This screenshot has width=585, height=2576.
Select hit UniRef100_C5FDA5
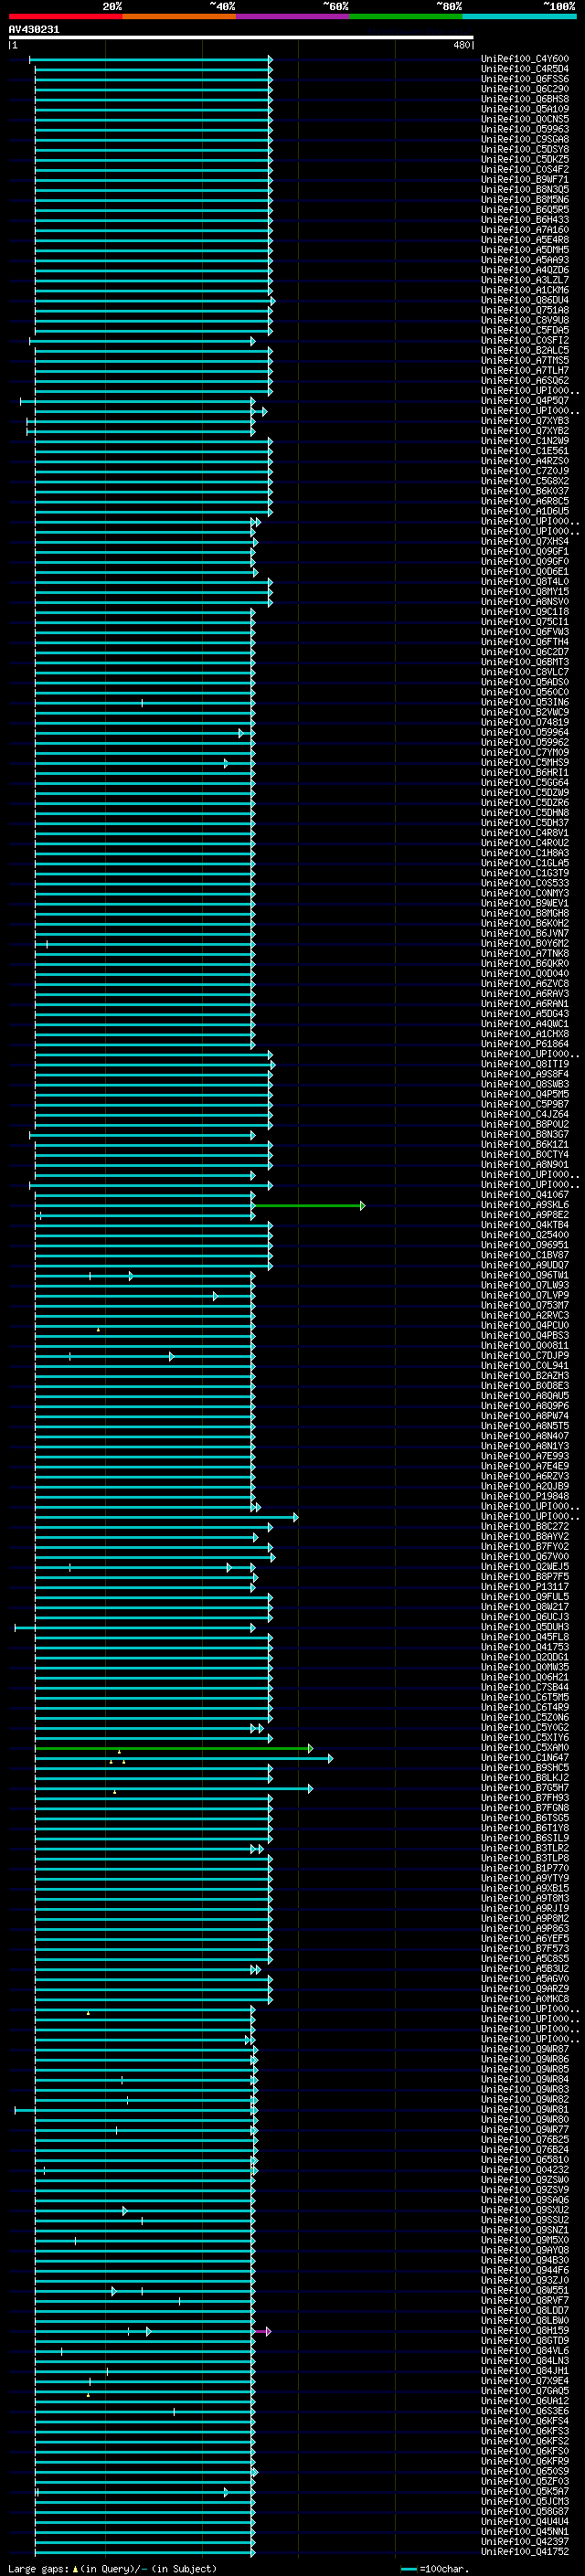(525, 330)
